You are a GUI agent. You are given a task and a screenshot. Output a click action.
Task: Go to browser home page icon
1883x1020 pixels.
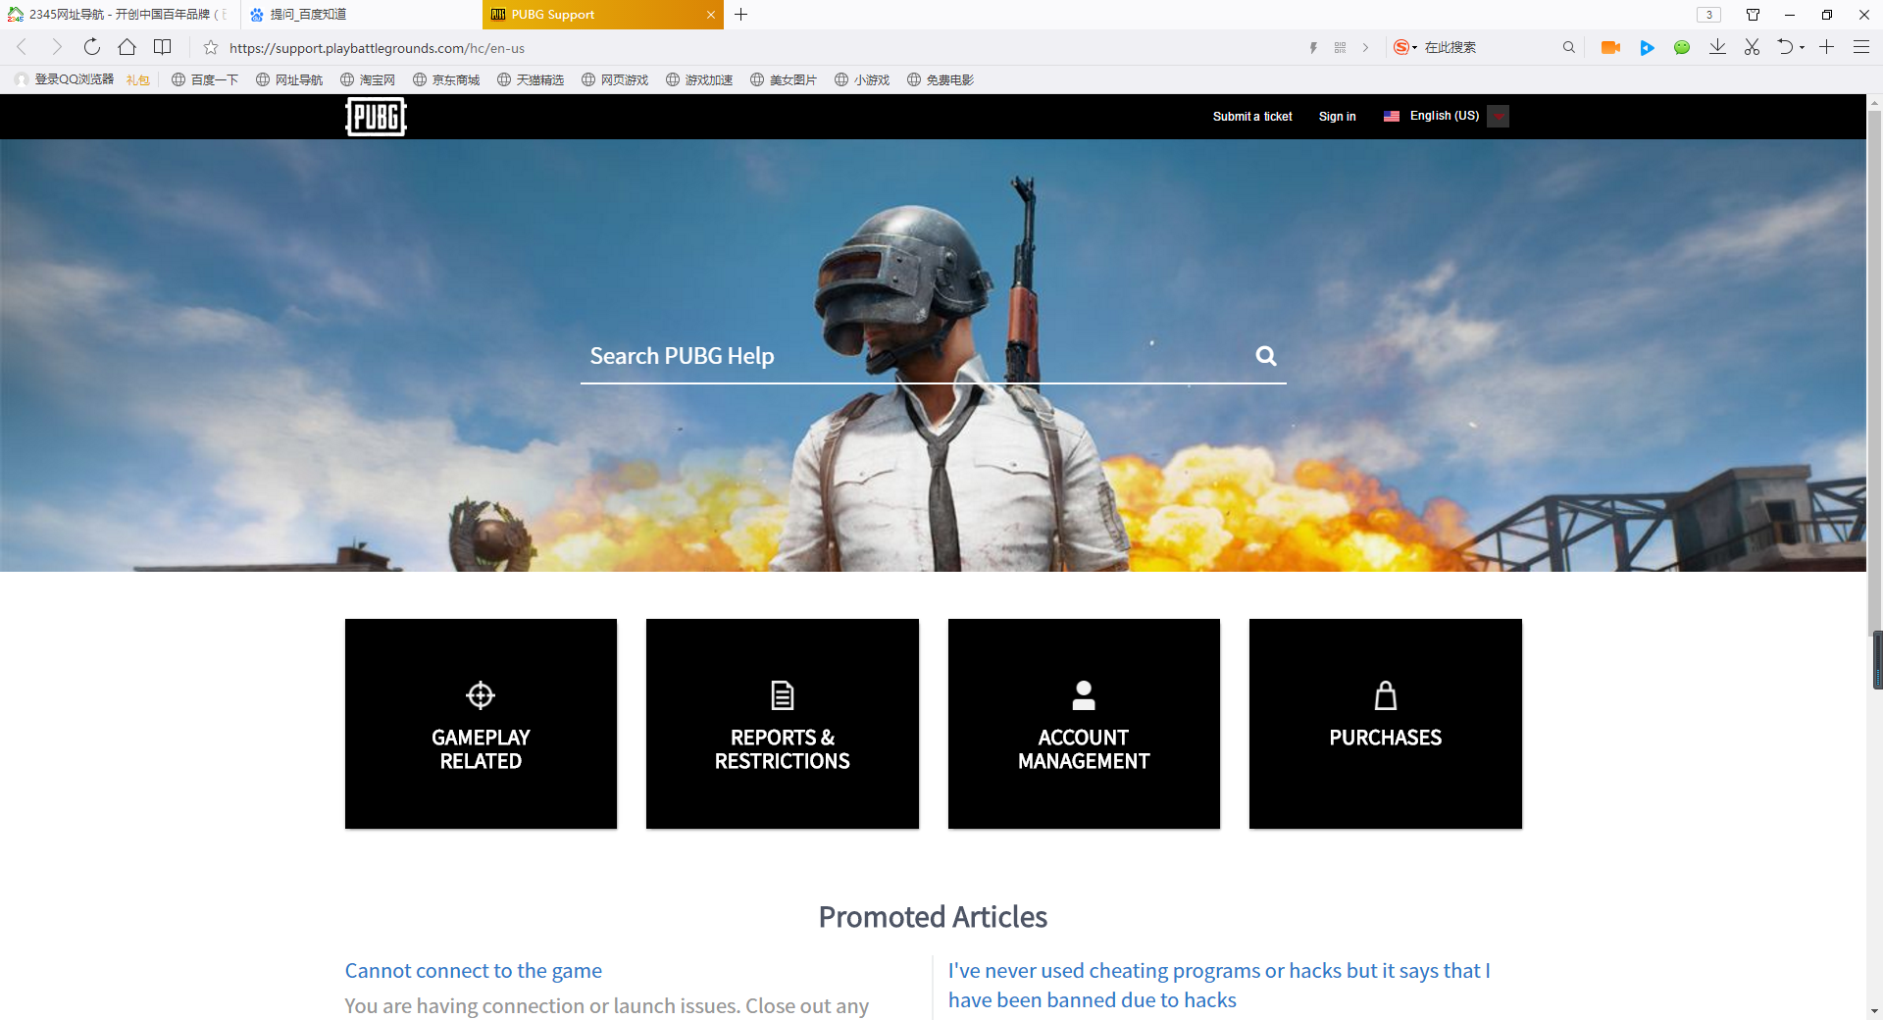point(127,47)
